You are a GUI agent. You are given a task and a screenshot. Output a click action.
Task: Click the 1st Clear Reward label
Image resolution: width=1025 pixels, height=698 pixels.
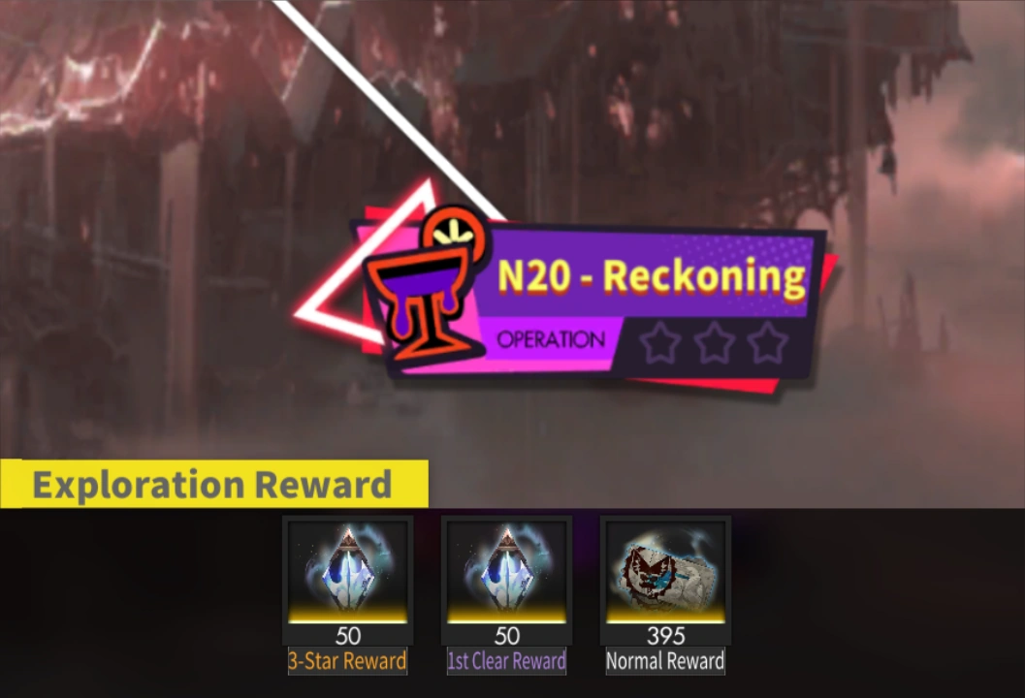[x=506, y=661]
